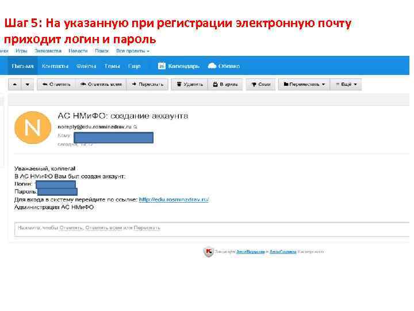414x311 pixels.
Task: Click Ответить всем link in the quick reply box
Action: (103, 227)
